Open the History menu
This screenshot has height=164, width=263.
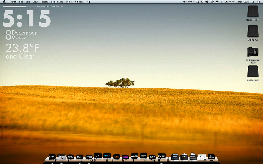(x=44, y=2)
